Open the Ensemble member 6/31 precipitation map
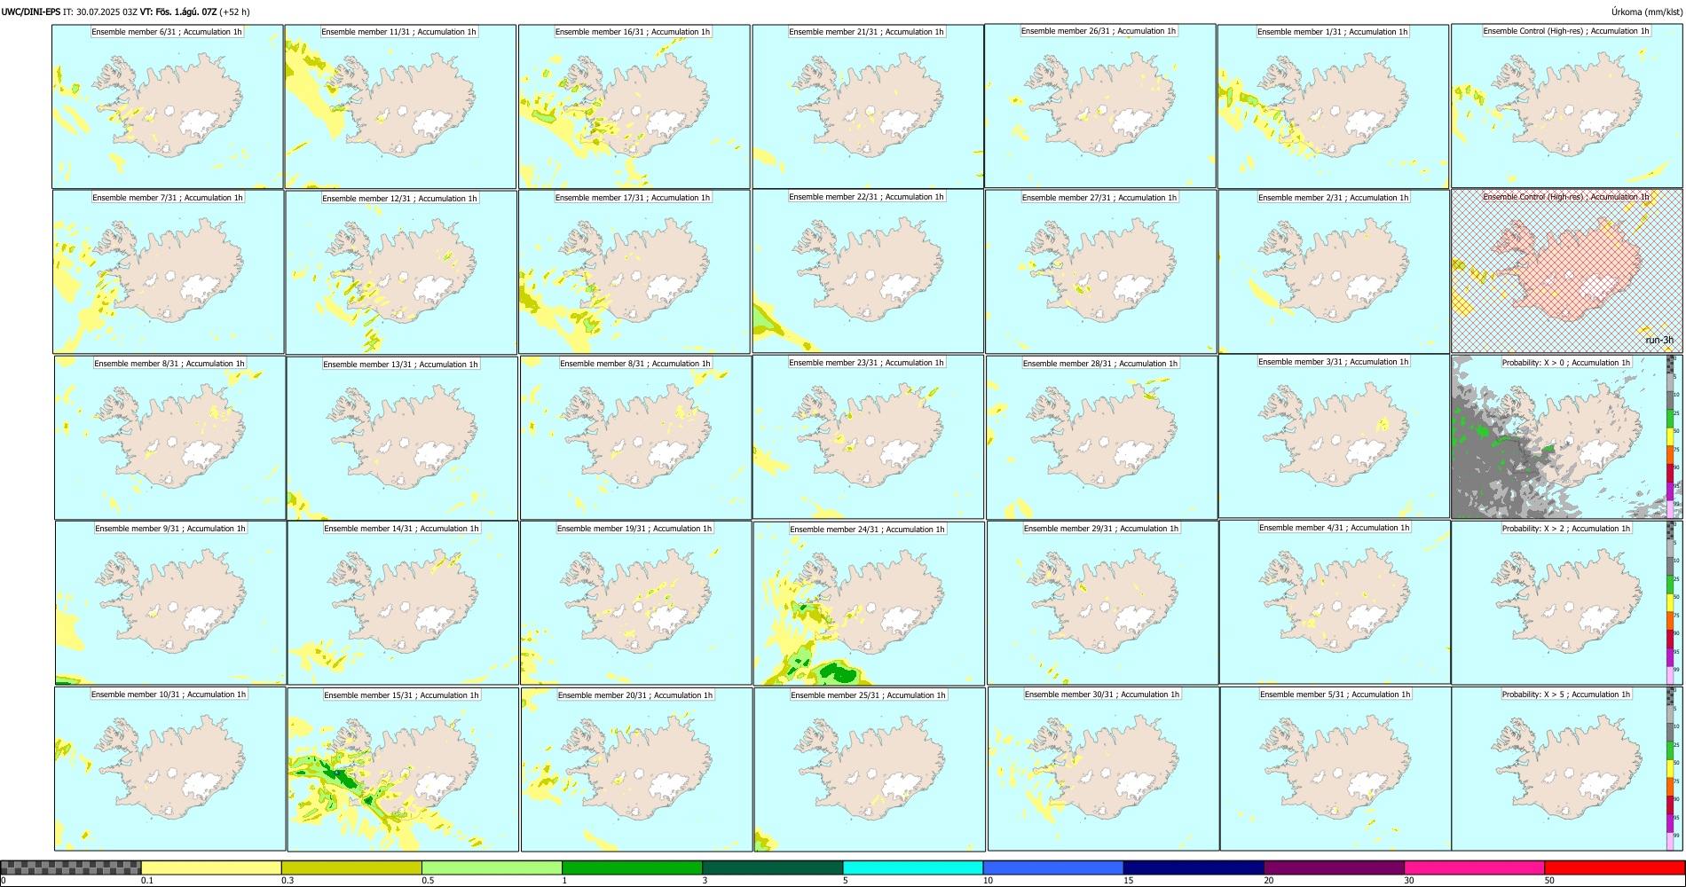This screenshot has height=887, width=1686. coord(168,106)
